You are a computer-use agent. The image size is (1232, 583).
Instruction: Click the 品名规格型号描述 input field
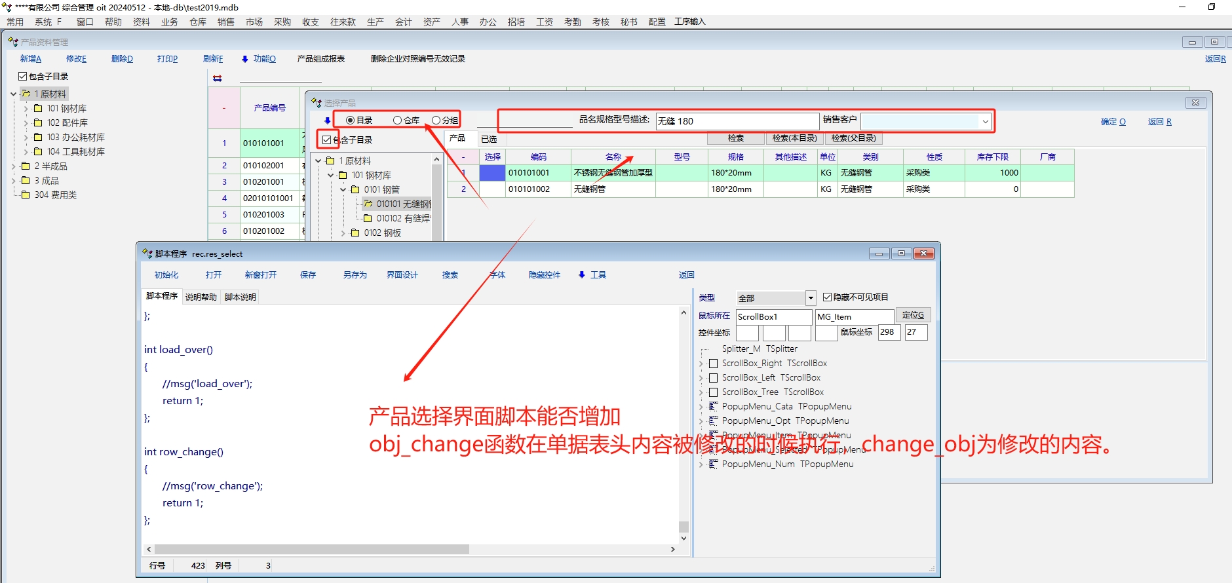click(737, 121)
